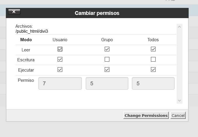Click the scrollbar down arrow

(x=180, y=100)
